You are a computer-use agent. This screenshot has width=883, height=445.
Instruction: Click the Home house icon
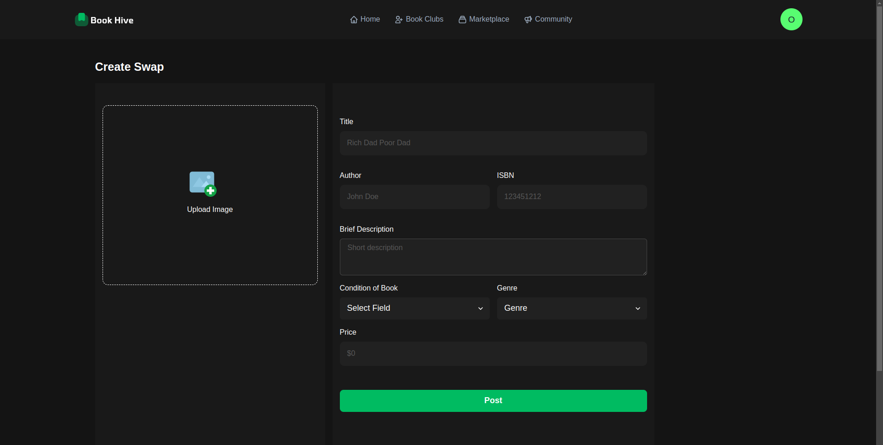(354, 19)
